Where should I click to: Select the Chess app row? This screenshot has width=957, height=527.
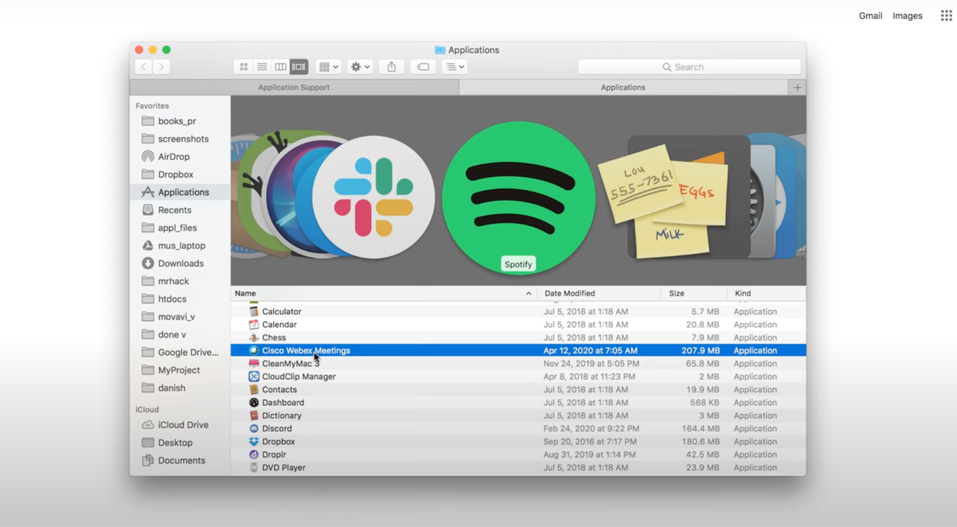coord(519,337)
